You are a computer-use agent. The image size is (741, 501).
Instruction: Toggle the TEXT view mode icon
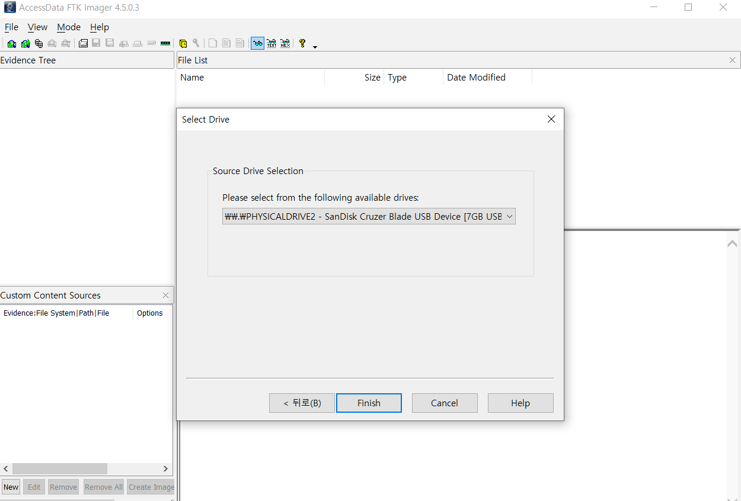(272, 43)
